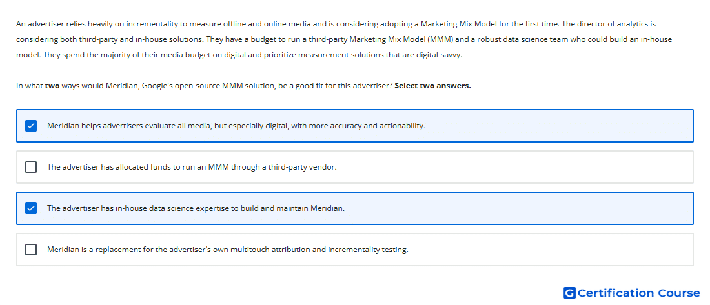The image size is (710, 305).
Task: Select answer text about building and maintaining Meridian
Action: 196,209
